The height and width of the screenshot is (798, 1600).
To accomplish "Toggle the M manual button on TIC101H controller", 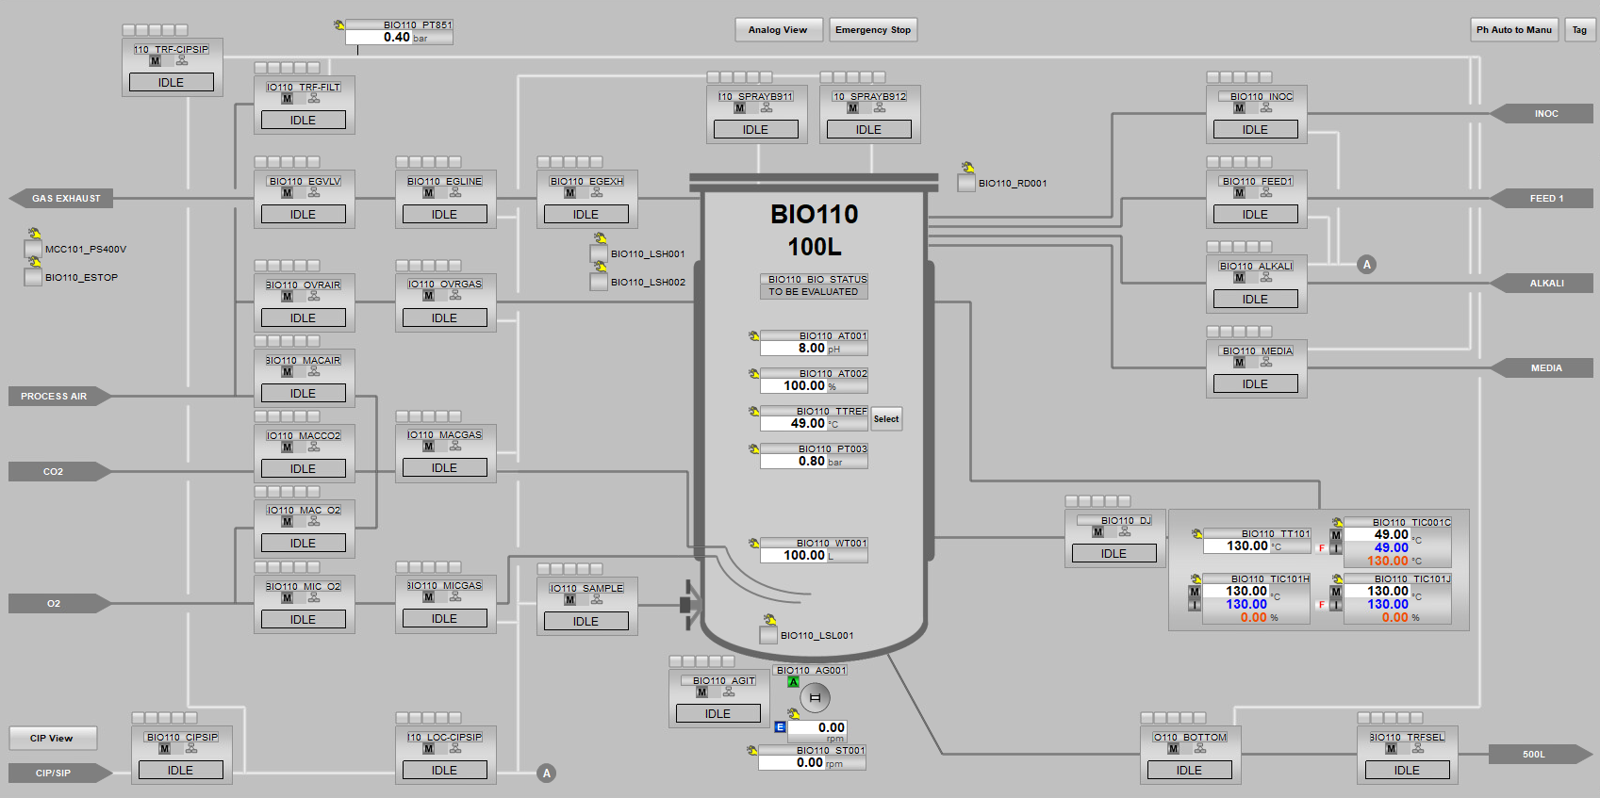I will pyautogui.click(x=1195, y=592).
